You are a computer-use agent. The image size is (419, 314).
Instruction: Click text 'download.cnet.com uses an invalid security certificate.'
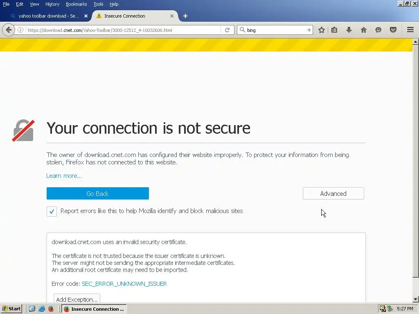(x=119, y=242)
